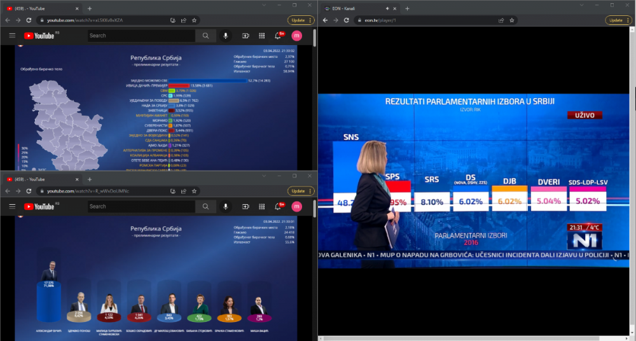Select the YouTube tab in the bottom-left window

[38, 179]
